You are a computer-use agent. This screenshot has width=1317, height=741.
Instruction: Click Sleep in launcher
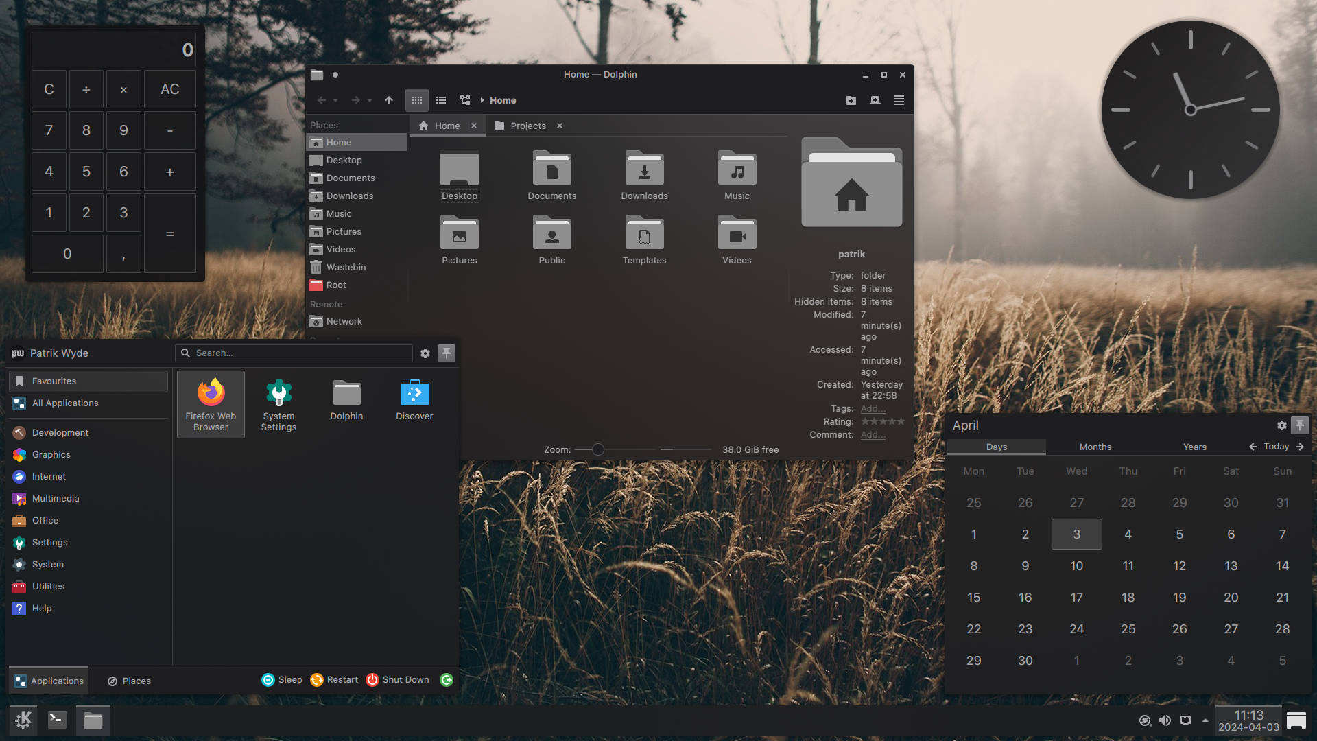pyautogui.click(x=282, y=679)
